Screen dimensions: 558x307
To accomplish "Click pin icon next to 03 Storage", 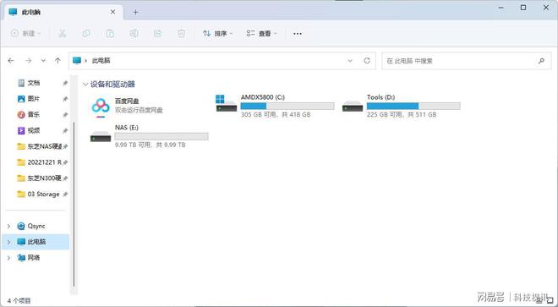I will click(x=65, y=195).
